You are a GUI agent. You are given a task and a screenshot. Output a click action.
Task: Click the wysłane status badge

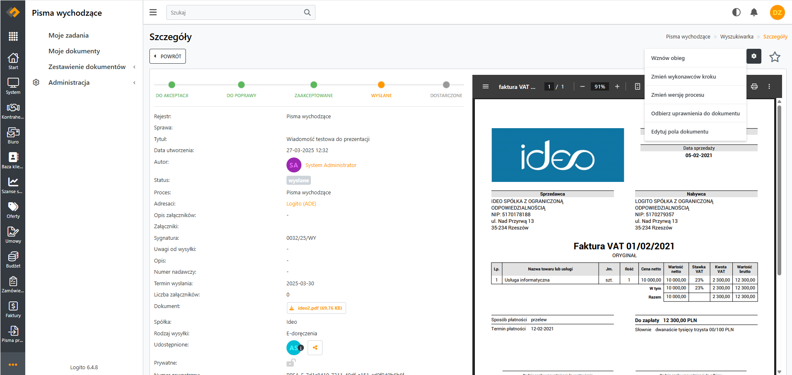(x=299, y=180)
